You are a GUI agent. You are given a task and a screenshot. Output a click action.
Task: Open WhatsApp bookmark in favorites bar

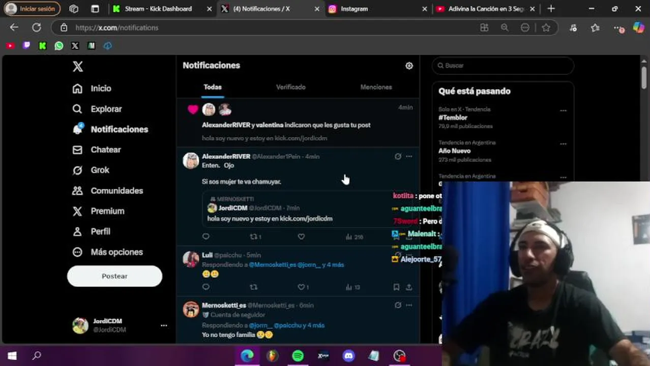[x=59, y=46]
